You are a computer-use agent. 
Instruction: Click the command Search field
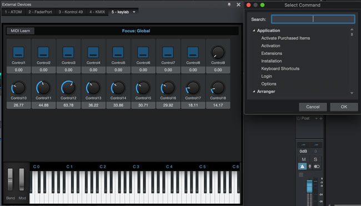[313, 19]
